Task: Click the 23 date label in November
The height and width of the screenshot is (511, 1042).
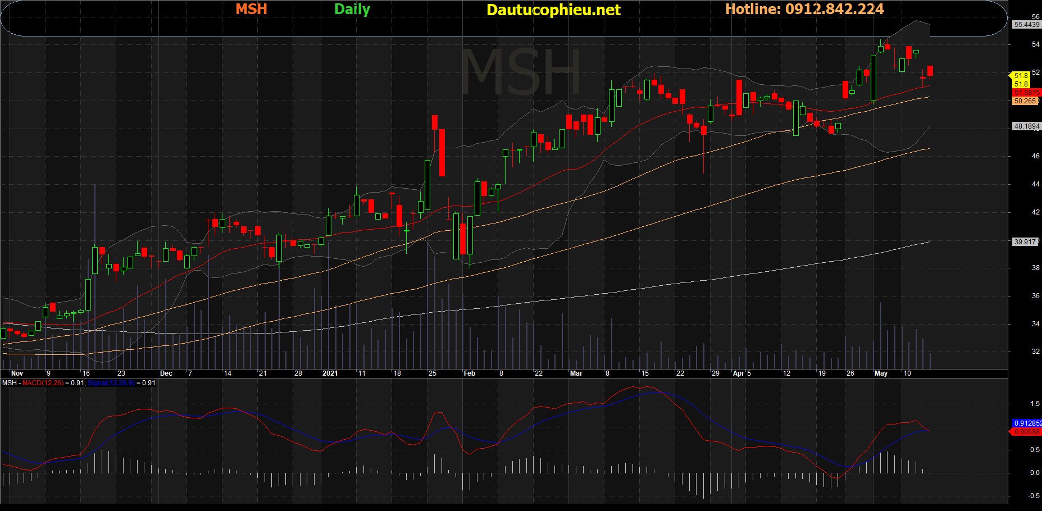Action: pyautogui.click(x=121, y=373)
